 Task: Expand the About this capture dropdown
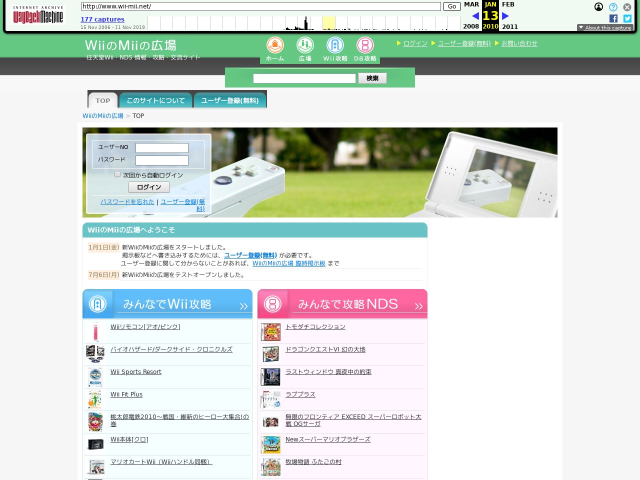(x=605, y=27)
